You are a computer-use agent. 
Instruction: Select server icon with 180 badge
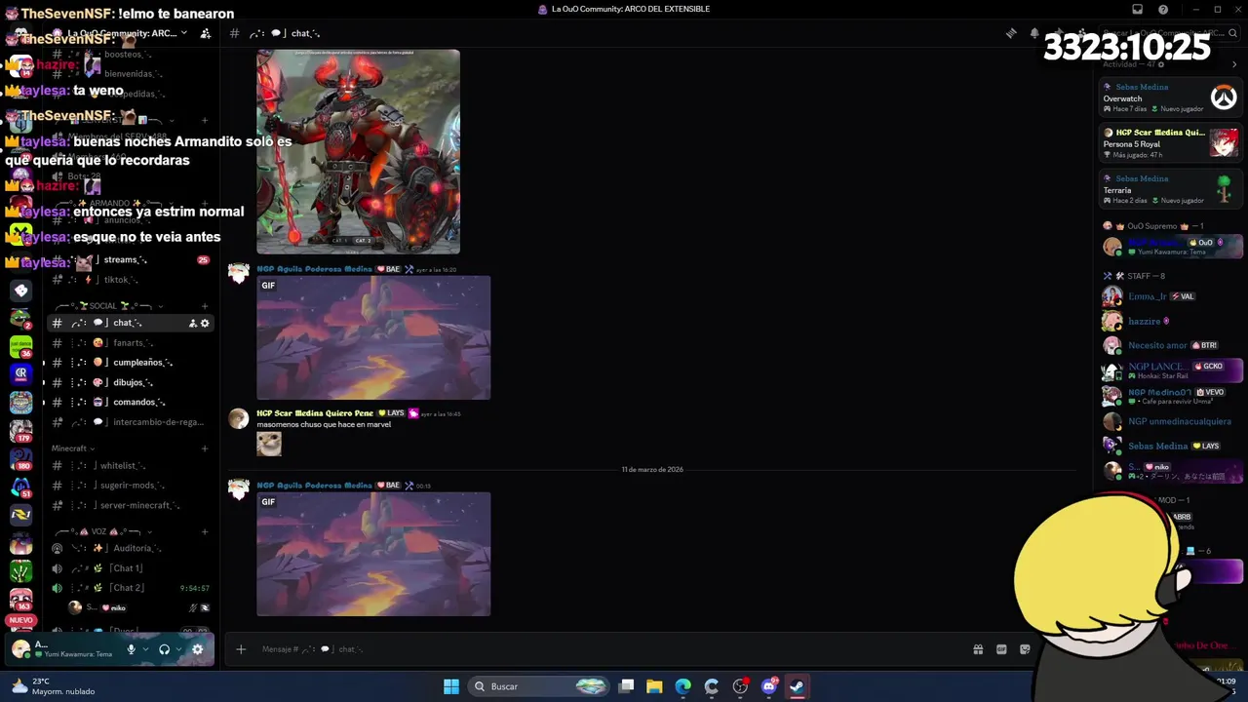(x=20, y=458)
